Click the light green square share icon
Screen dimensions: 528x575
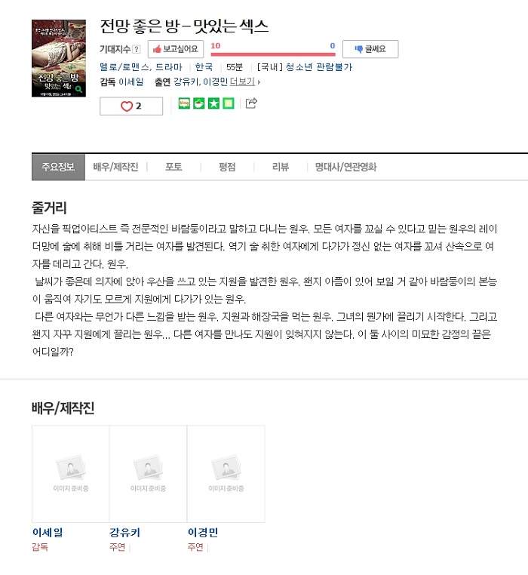click(x=229, y=103)
